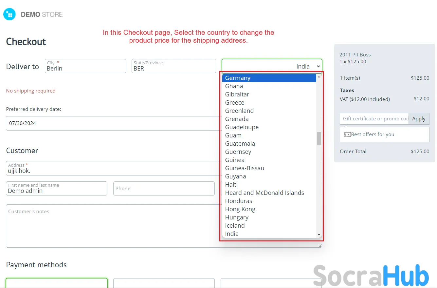This screenshot has height=288, width=437.
Task: Click the City field containing Berlin
Action: tap(85, 66)
